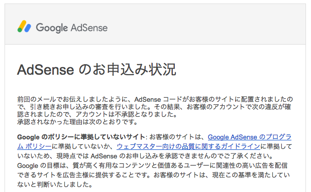This screenshot has width=311, height=192.
Task: Click the line starting Google の目標は
Action: [152, 165]
